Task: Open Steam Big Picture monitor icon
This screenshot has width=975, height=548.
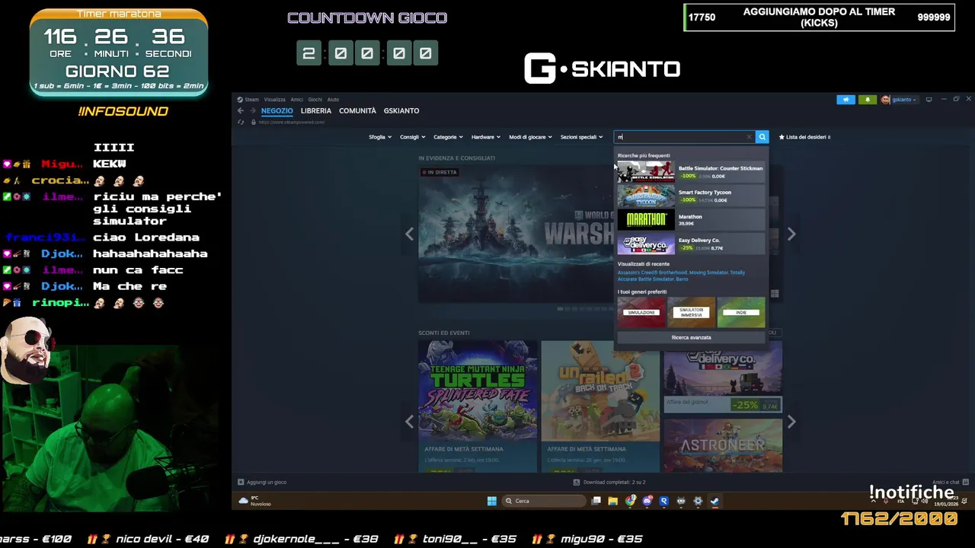Action: (929, 100)
